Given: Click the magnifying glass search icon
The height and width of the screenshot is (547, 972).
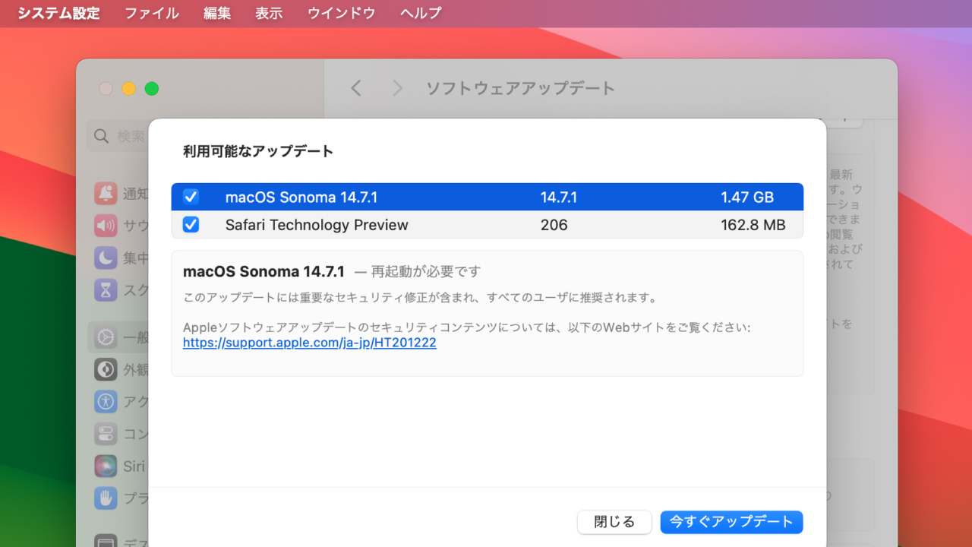Looking at the screenshot, I should coord(101,136).
